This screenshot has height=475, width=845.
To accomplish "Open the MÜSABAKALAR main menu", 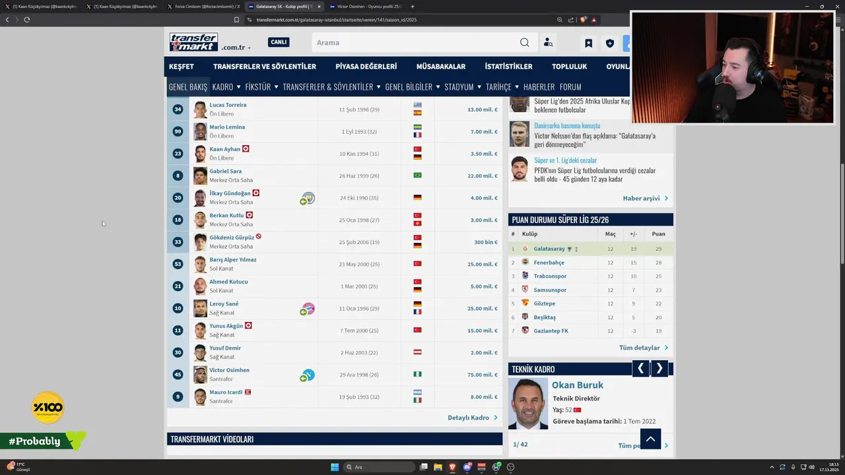I will click(441, 67).
